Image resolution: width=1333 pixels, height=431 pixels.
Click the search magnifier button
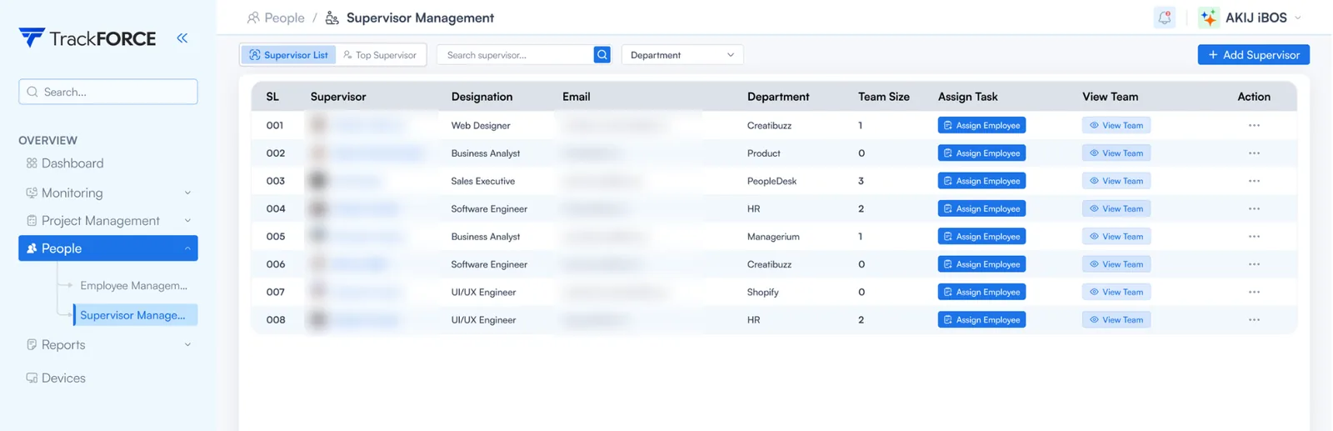tap(602, 55)
